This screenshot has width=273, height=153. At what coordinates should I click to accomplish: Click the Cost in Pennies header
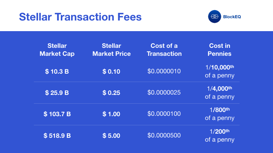coord(219,50)
